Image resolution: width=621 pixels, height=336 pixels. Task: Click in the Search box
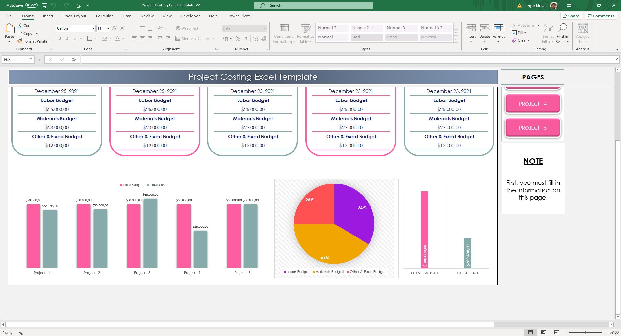point(313,5)
